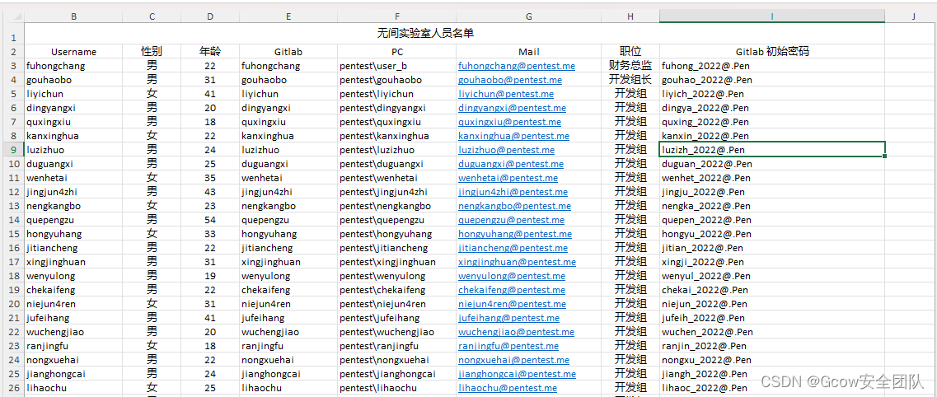The height and width of the screenshot is (397, 937).
Task: Select PC cell pentest\gouhaobo
Action: [396, 80]
